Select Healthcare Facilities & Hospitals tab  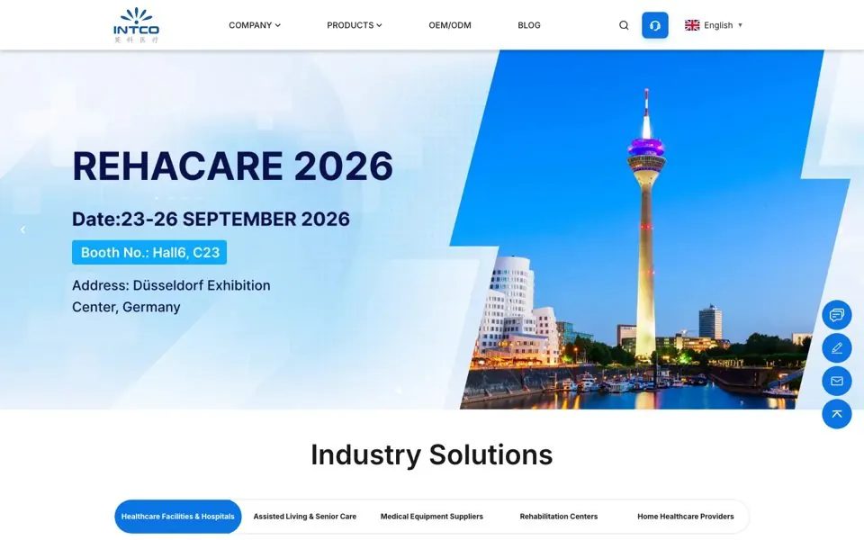pos(178,517)
